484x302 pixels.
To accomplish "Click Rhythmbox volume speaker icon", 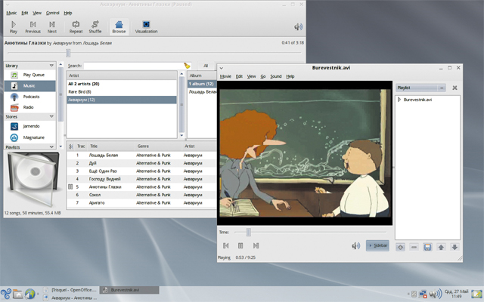I will [298, 27].
